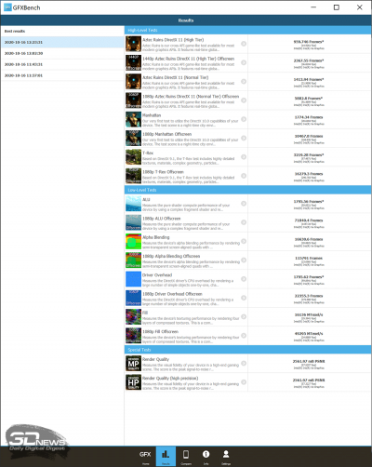The width and height of the screenshot is (372, 467).
Task: Select the Results tab in bottom bar
Action: pos(166,457)
